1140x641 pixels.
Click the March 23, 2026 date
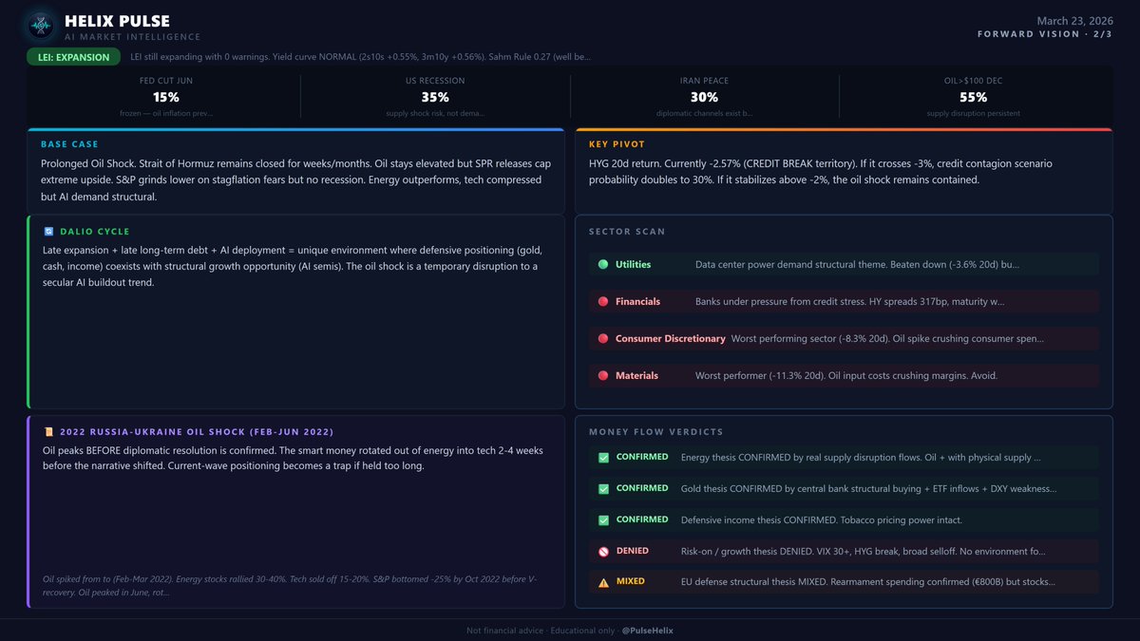[1074, 20]
